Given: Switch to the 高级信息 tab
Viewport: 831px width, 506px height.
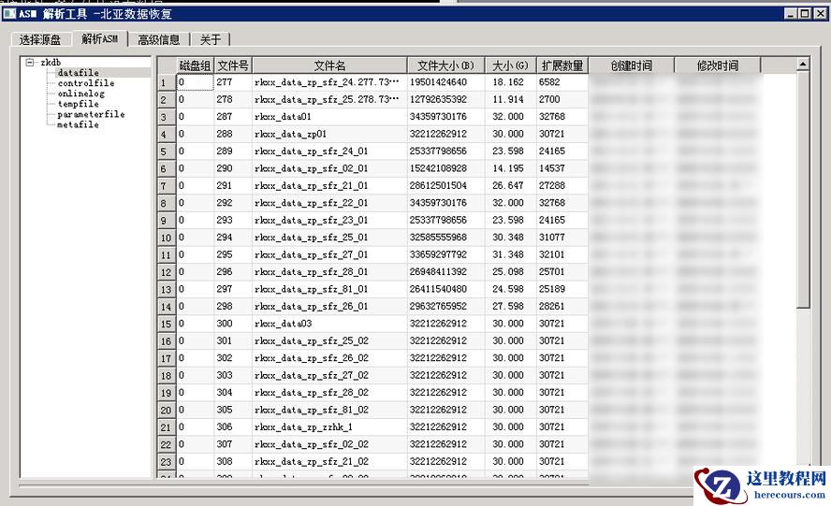Looking at the screenshot, I should (159, 39).
